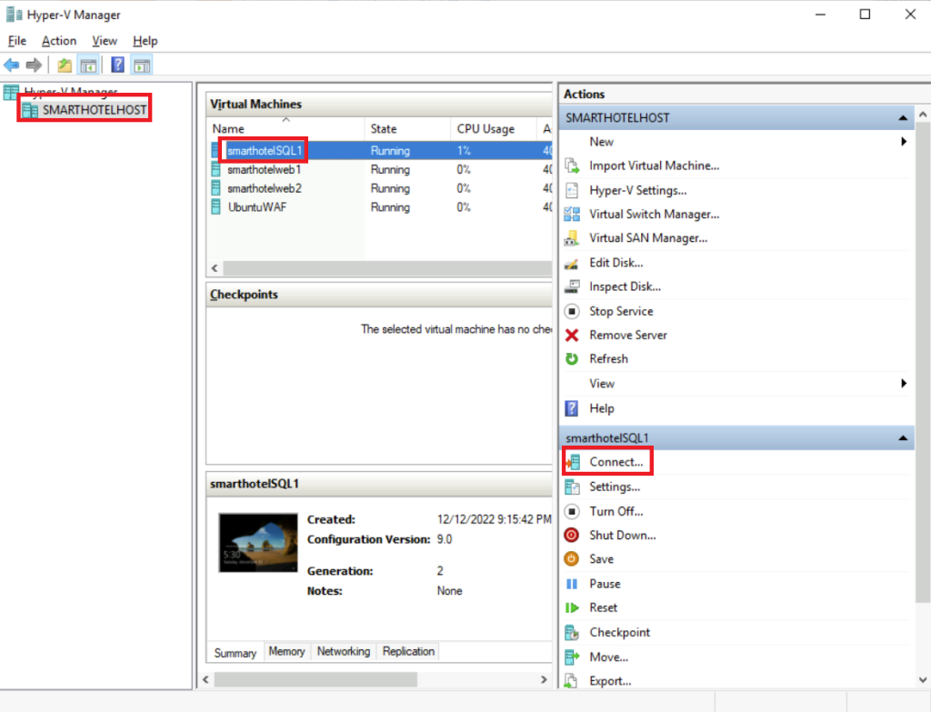This screenshot has height=712, width=931.
Task: Click the Stop Service icon
Action: (x=572, y=311)
